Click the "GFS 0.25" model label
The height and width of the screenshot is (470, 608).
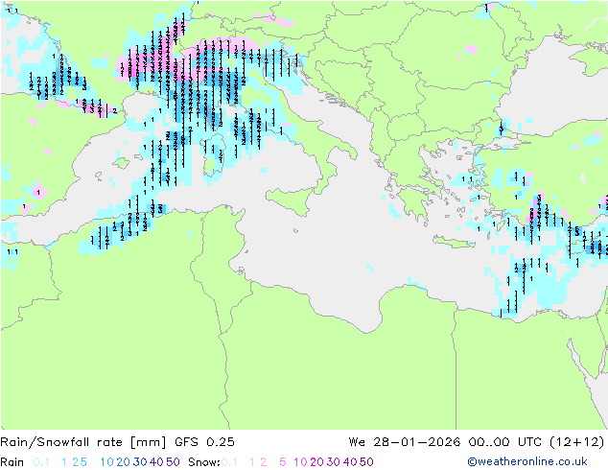tap(204, 442)
